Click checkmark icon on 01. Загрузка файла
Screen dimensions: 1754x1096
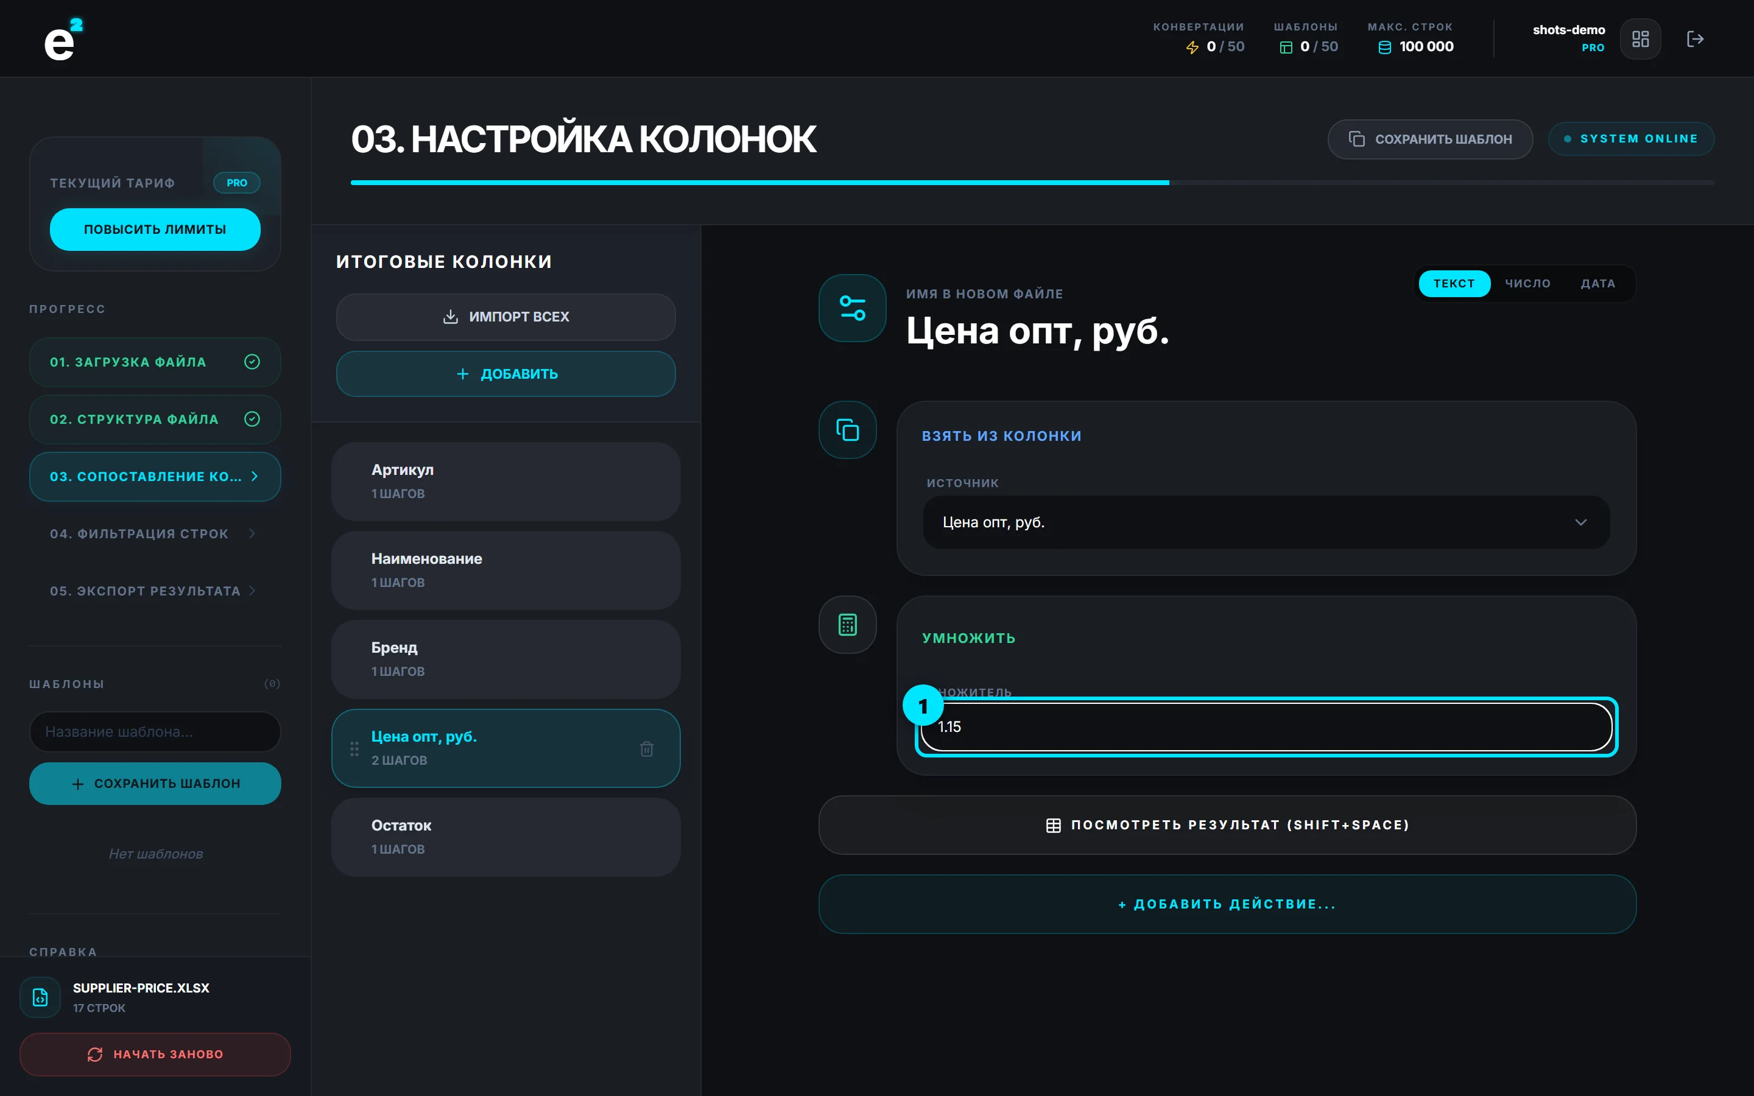252,362
